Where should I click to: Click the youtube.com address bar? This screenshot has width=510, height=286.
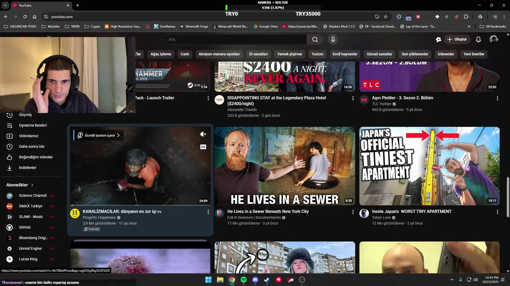[207, 17]
